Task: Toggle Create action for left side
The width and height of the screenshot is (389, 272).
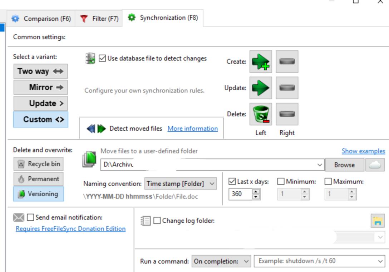Action: tap(261, 62)
